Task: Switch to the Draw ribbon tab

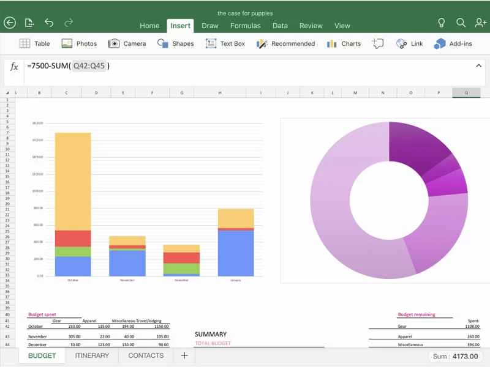Action: (209, 26)
